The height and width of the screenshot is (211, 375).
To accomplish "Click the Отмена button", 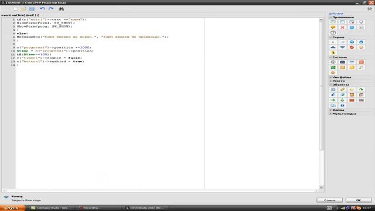I will coord(329,200).
